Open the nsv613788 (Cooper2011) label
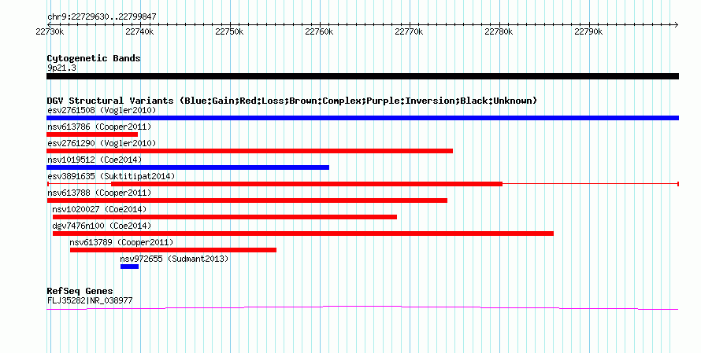701x353 pixels. pyautogui.click(x=99, y=193)
